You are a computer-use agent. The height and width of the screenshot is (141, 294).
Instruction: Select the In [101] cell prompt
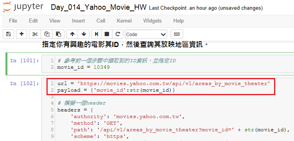(25, 61)
